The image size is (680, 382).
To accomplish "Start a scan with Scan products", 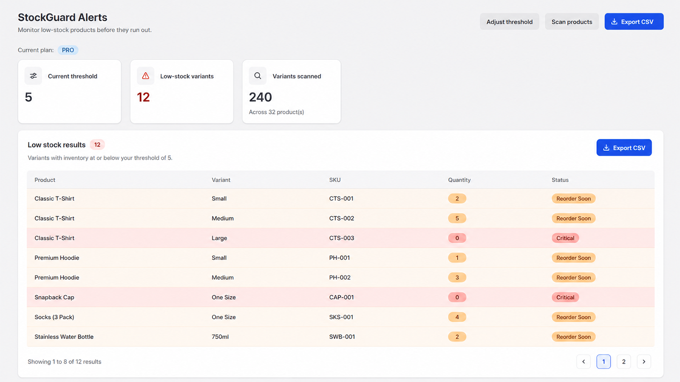I will point(572,22).
